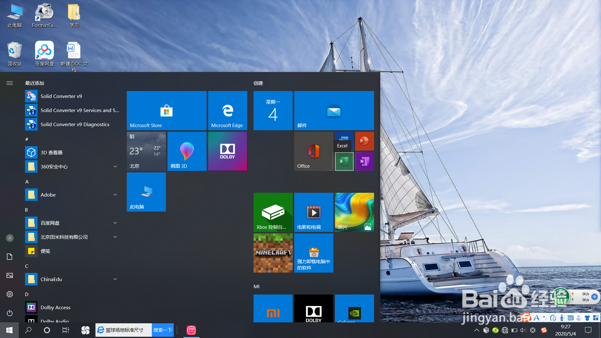Open the Microsoft Store tile
This screenshot has width=601, height=338.
(x=166, y=110)
